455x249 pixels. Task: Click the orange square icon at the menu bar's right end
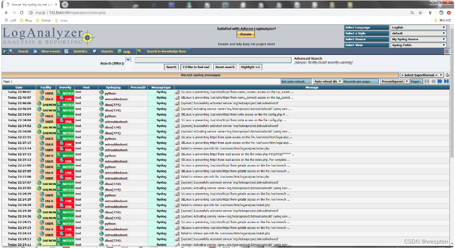coord(447,52)
